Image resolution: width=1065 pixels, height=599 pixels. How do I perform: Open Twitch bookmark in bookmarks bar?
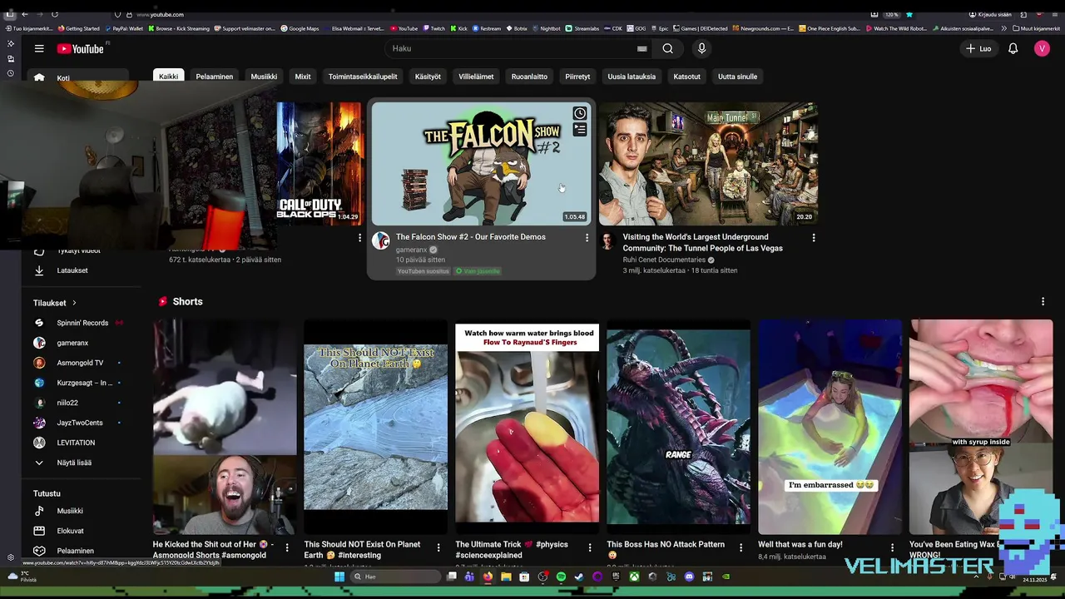(x=433, y=28)
